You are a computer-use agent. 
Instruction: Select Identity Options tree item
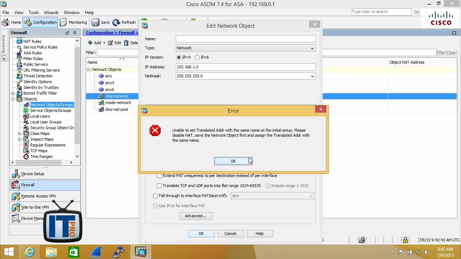click(x=37, y=82)
